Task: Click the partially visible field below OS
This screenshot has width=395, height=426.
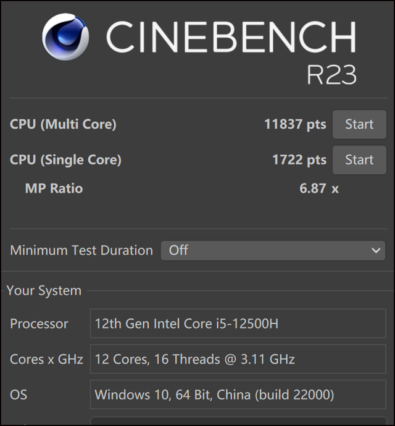Action: click(238, 421)
